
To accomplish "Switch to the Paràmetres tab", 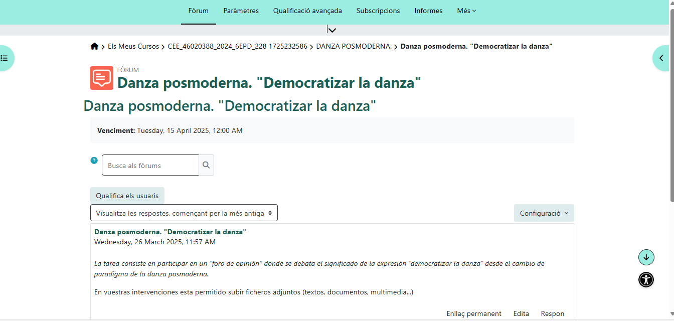I will (x=241, y=11).
